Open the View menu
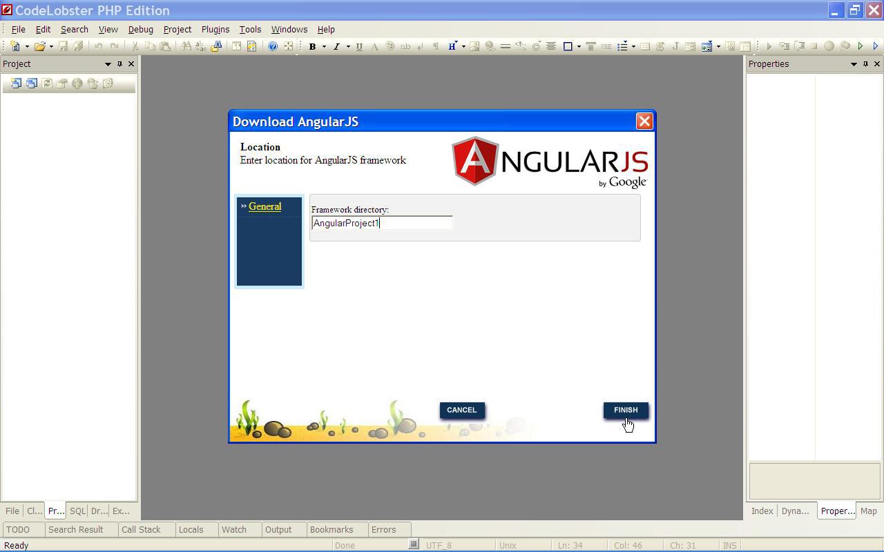884x552 pixels. coord(108,30)
